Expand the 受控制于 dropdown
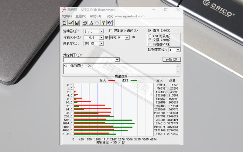This screenshot has height=152, width=243. coord(117,60)
